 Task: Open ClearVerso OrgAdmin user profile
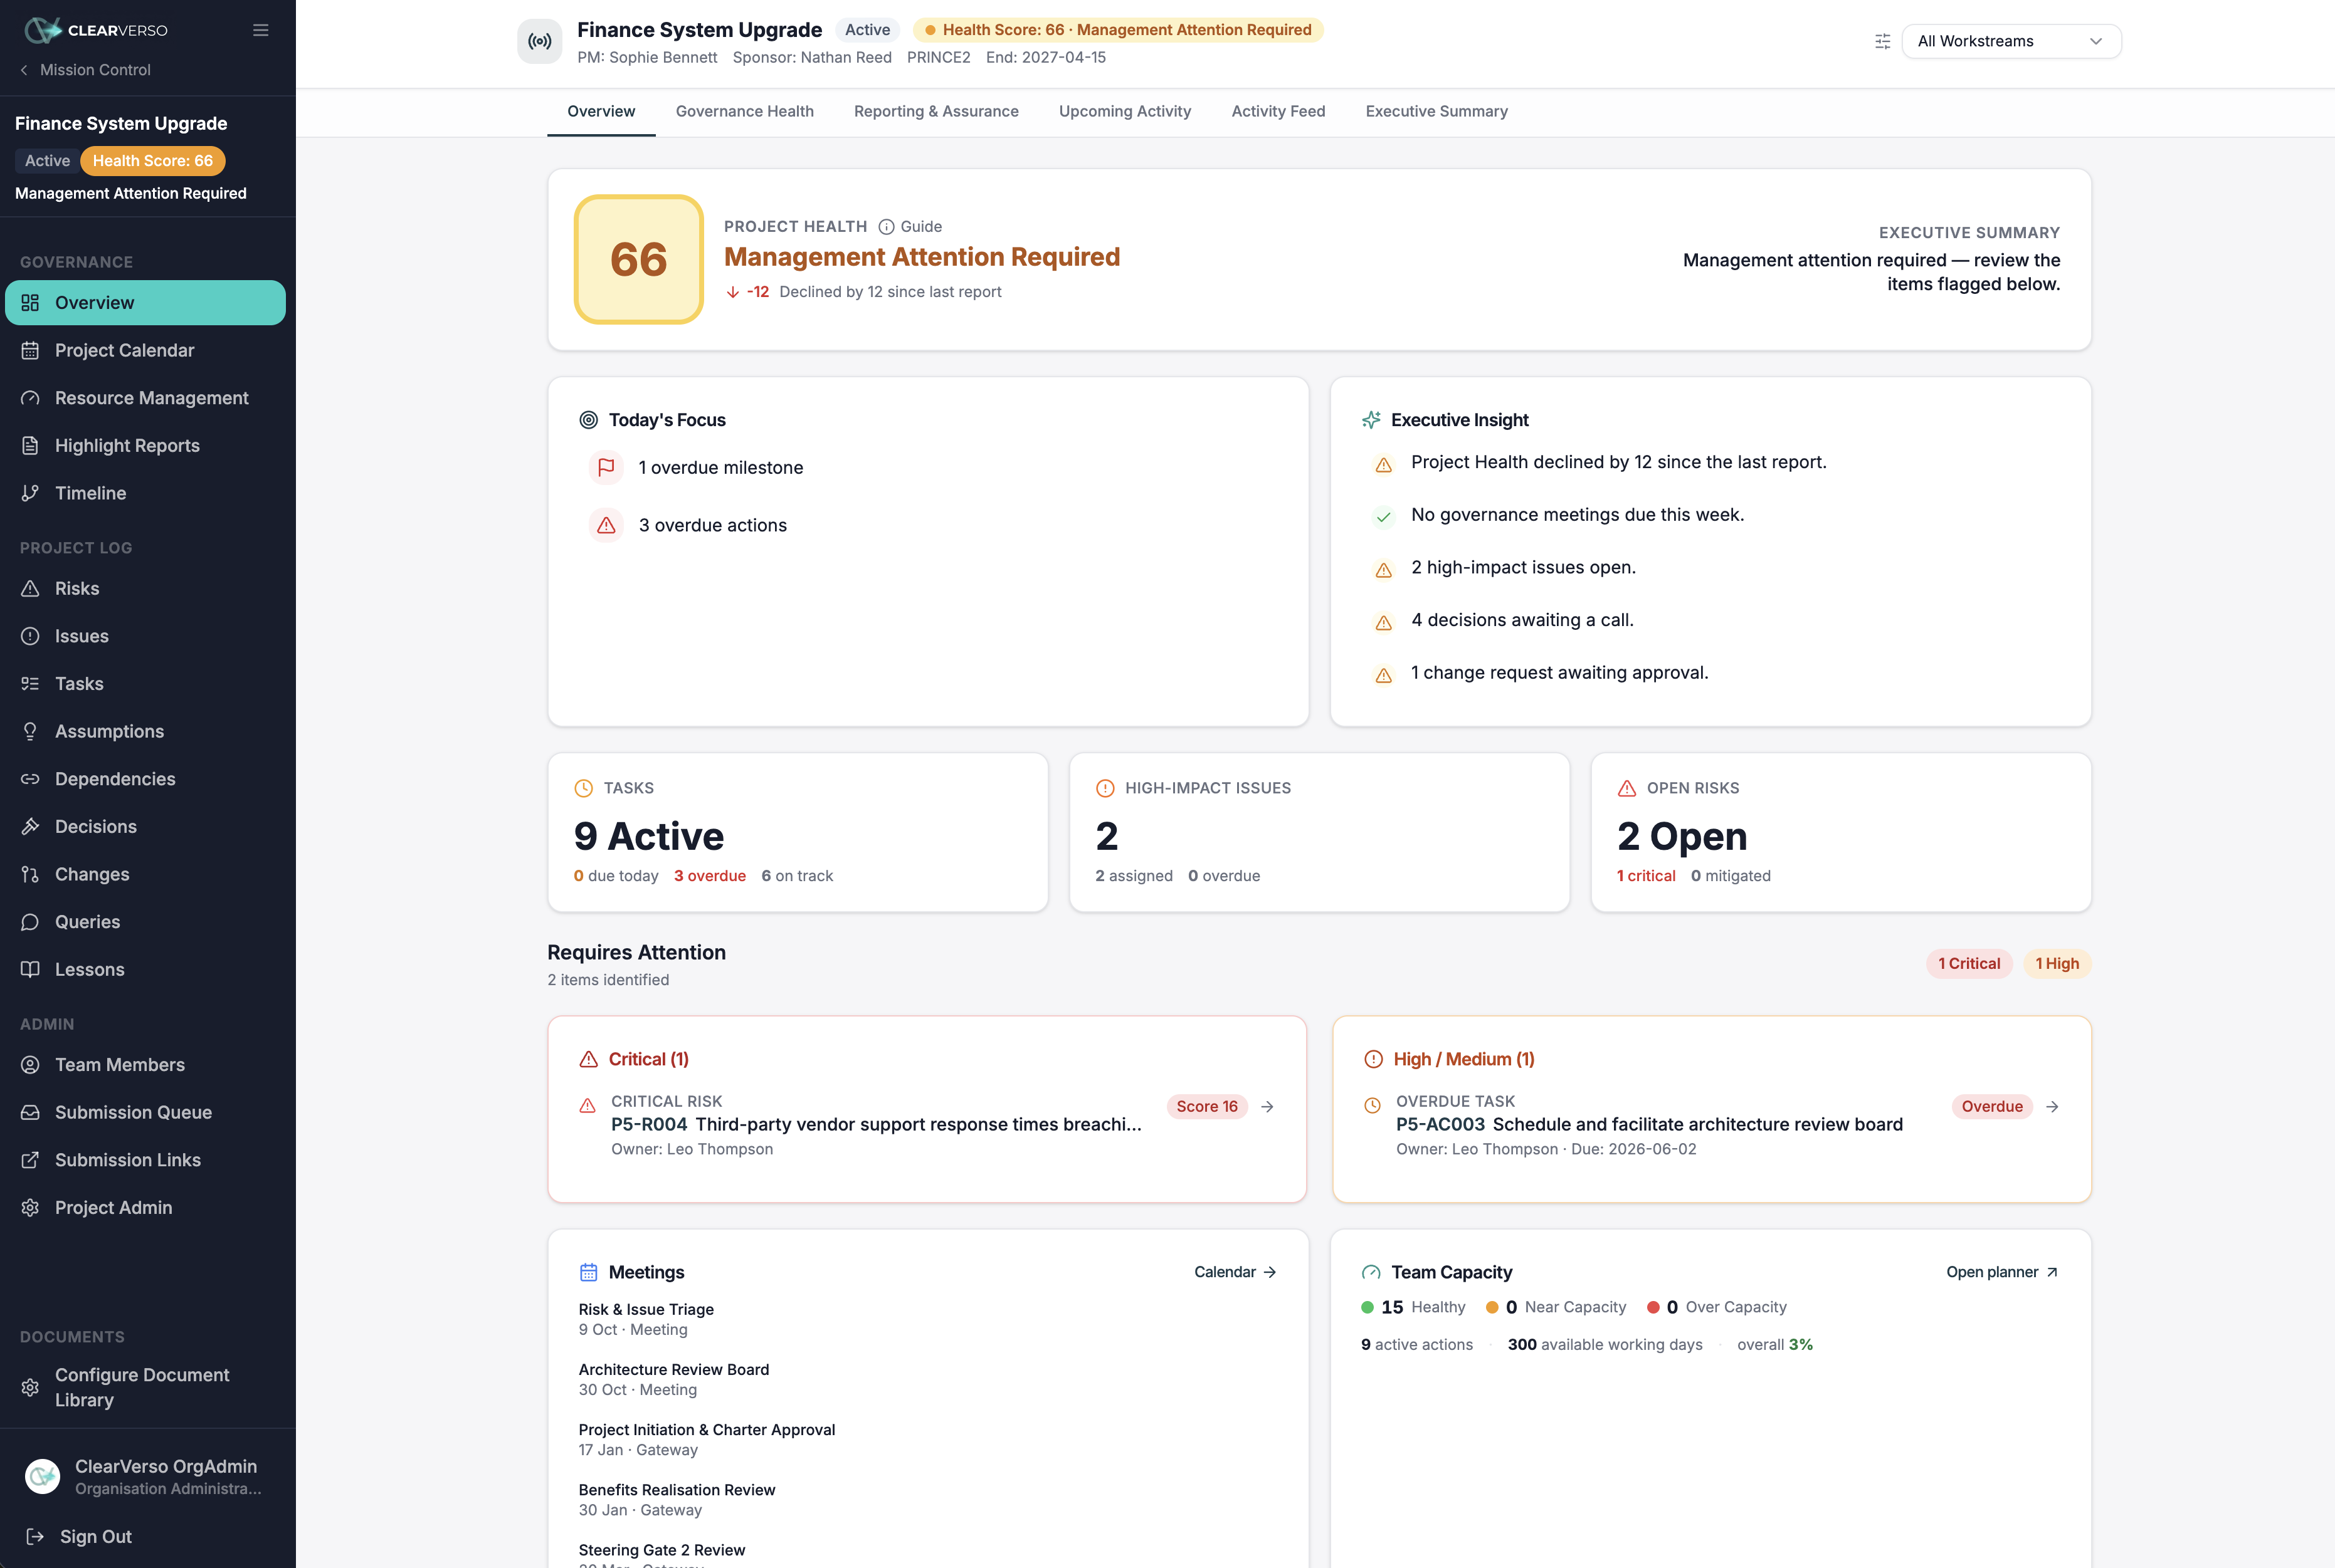point(145,1476)
